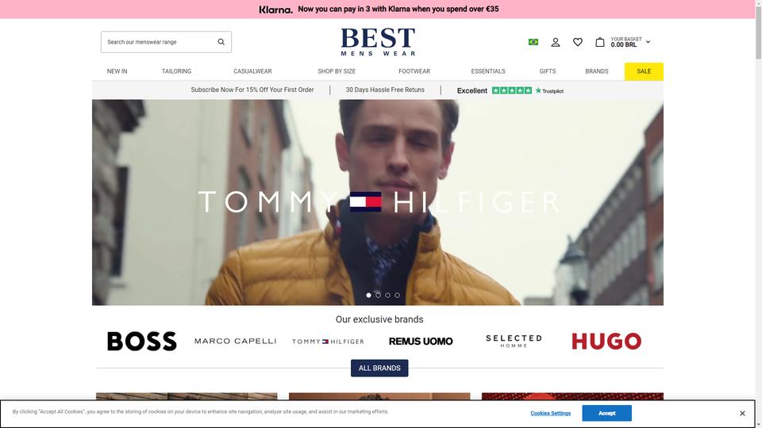Open the Gifts menu

pyautogui.click(x=548, y=71)
